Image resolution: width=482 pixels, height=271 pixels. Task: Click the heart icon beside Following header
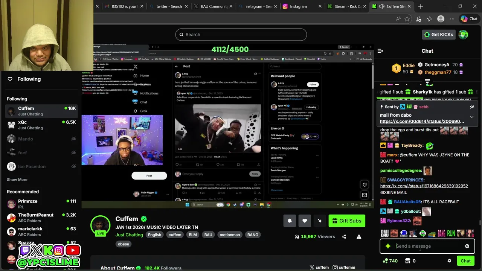(10, 79)
